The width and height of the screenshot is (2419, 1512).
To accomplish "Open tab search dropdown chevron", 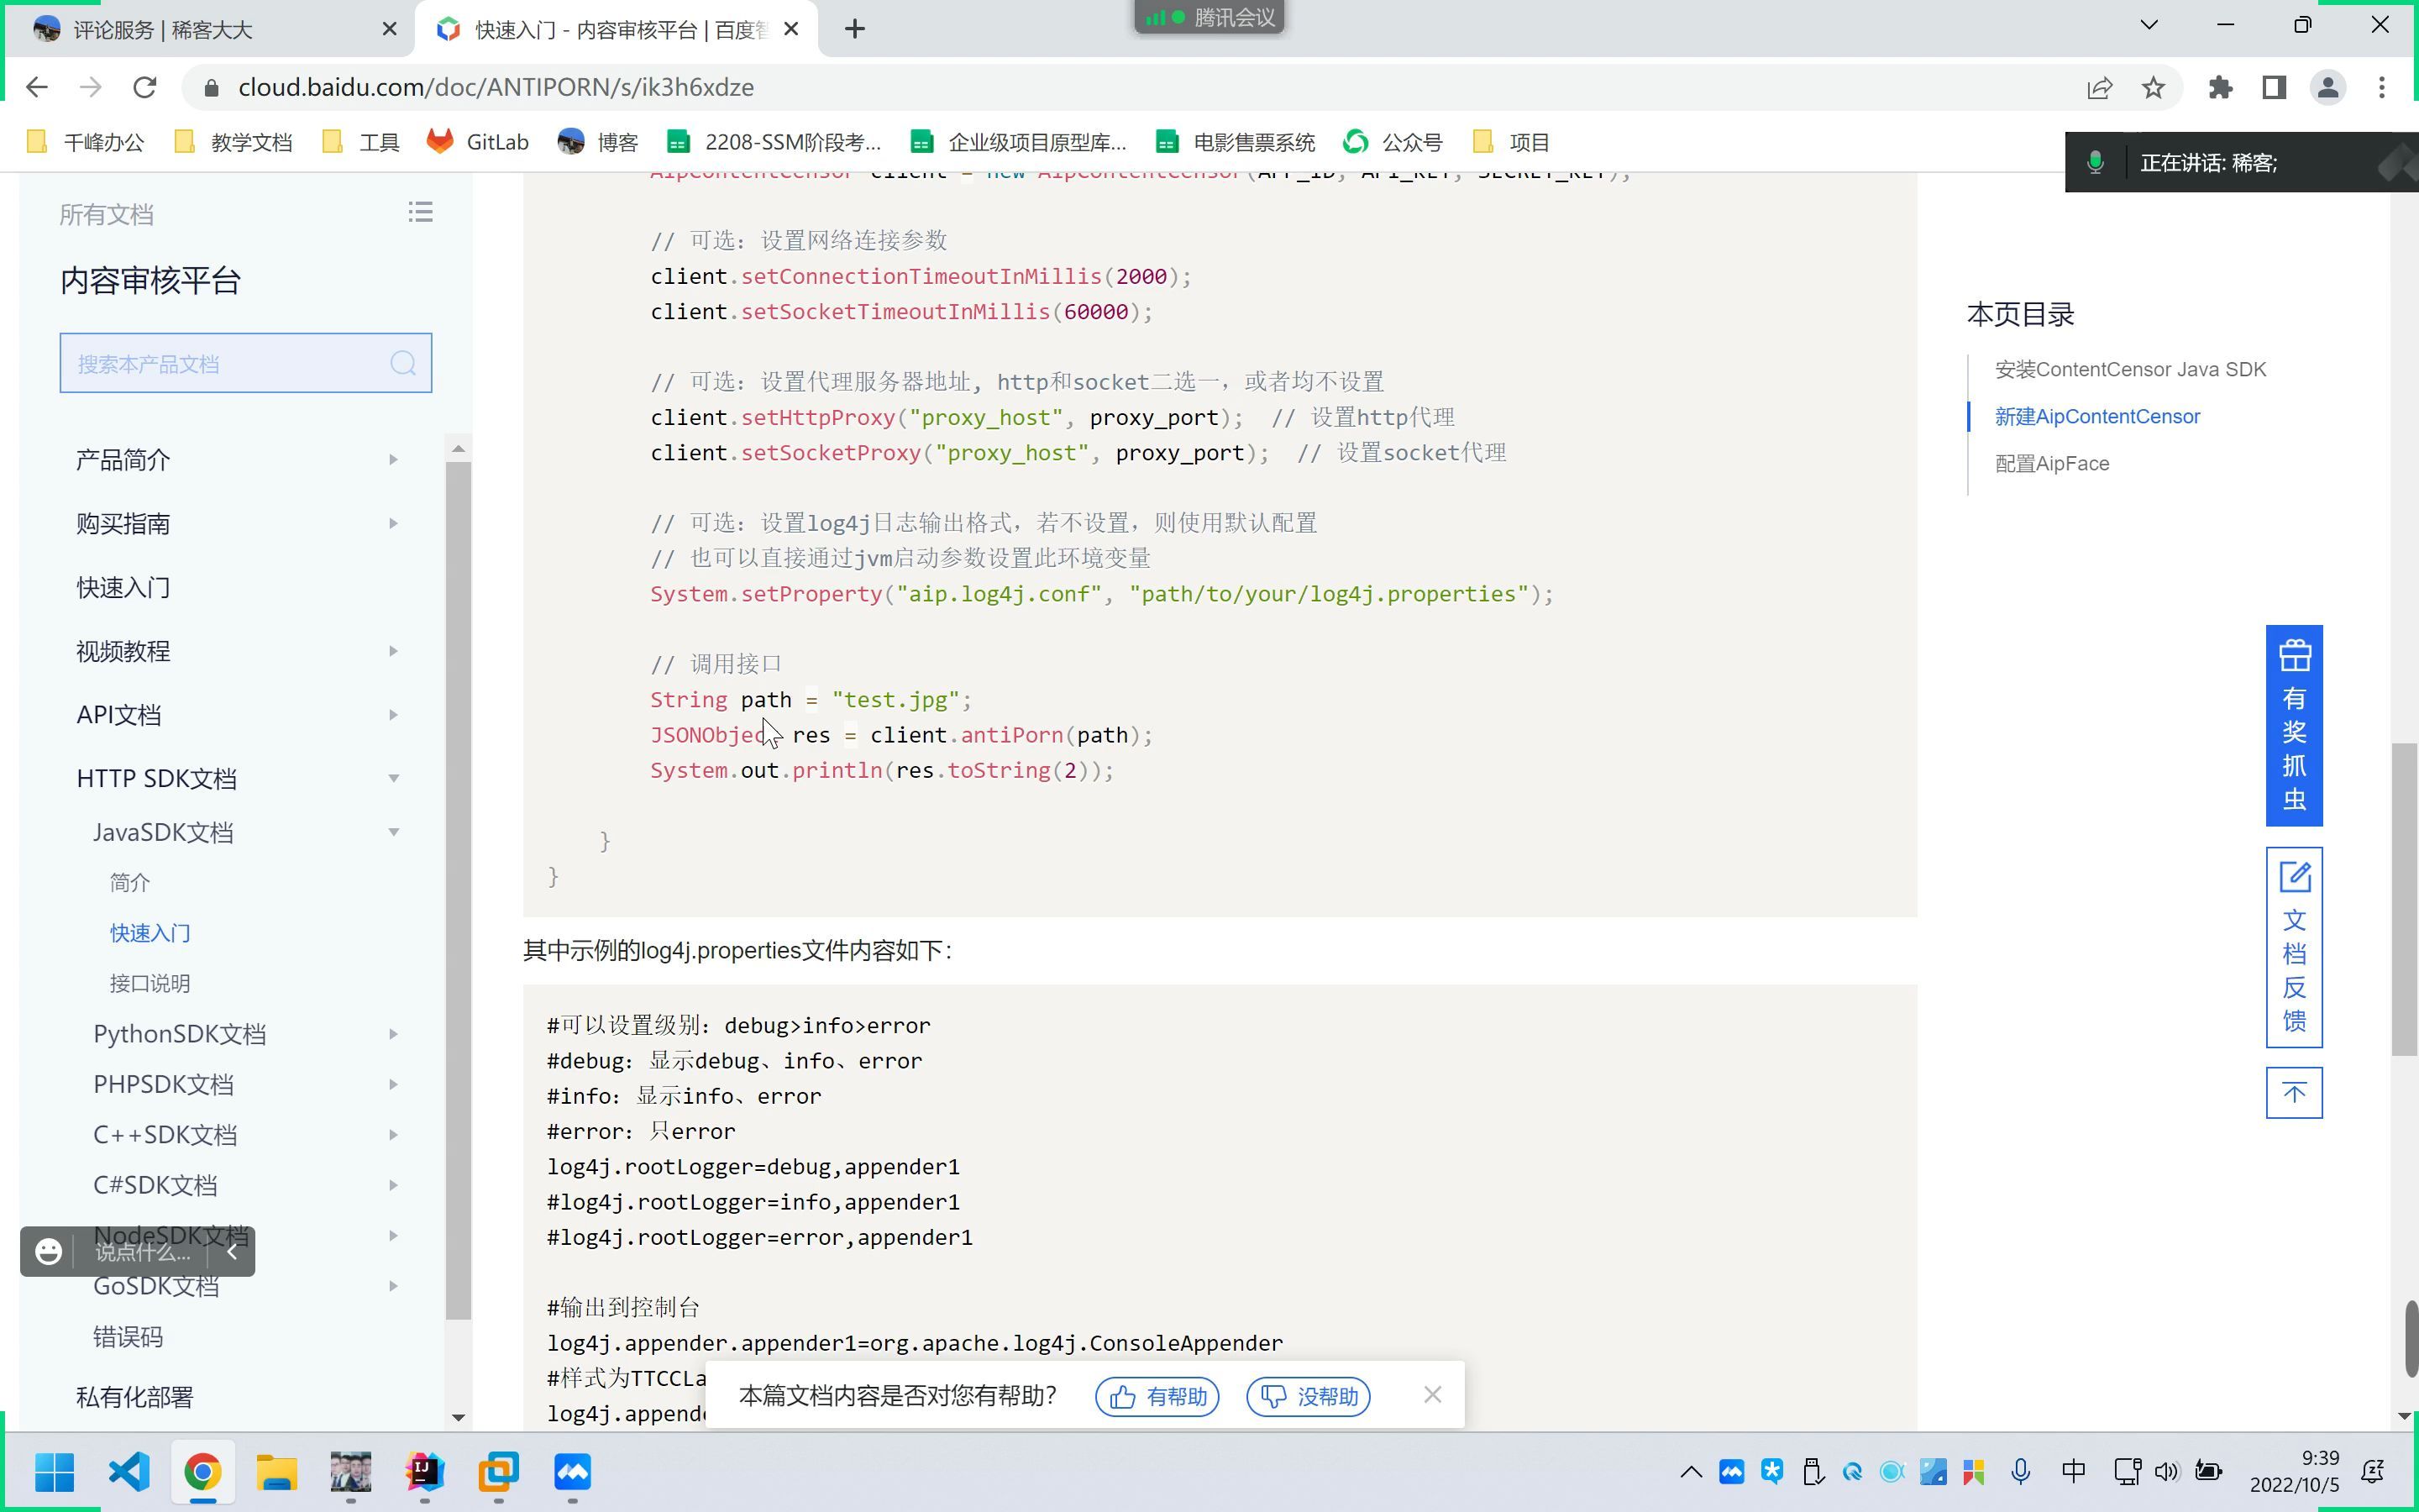I will pyautogui.click(x=2149, y=25).
